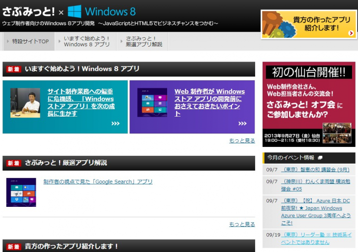Image resolution: width=358 pixels, height=252 pixels.
Task: Select the 特設サイトTOP nav tab
Action: coord(29,41)
